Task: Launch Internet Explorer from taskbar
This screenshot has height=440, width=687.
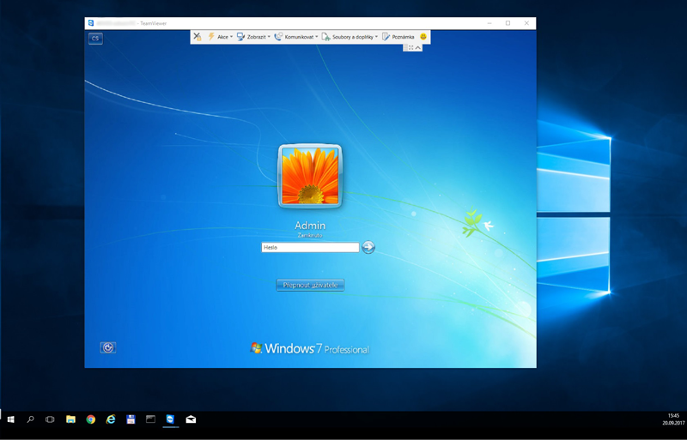Action: 111,419
